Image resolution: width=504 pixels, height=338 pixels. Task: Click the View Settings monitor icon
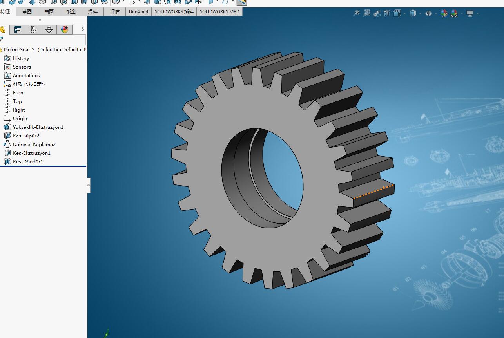point(470,13)
